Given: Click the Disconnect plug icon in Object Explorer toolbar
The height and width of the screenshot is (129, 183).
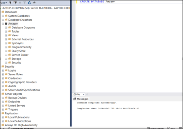Looking at the screenshot, I should 15,3.
